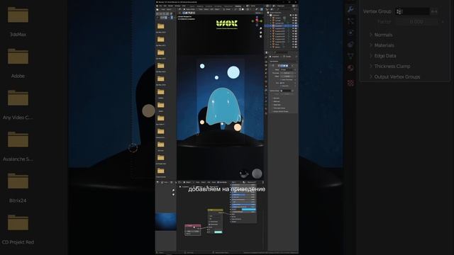Open the Object Constraints properties tab
Screen dimensions: 454x255
tap(350, 44)
